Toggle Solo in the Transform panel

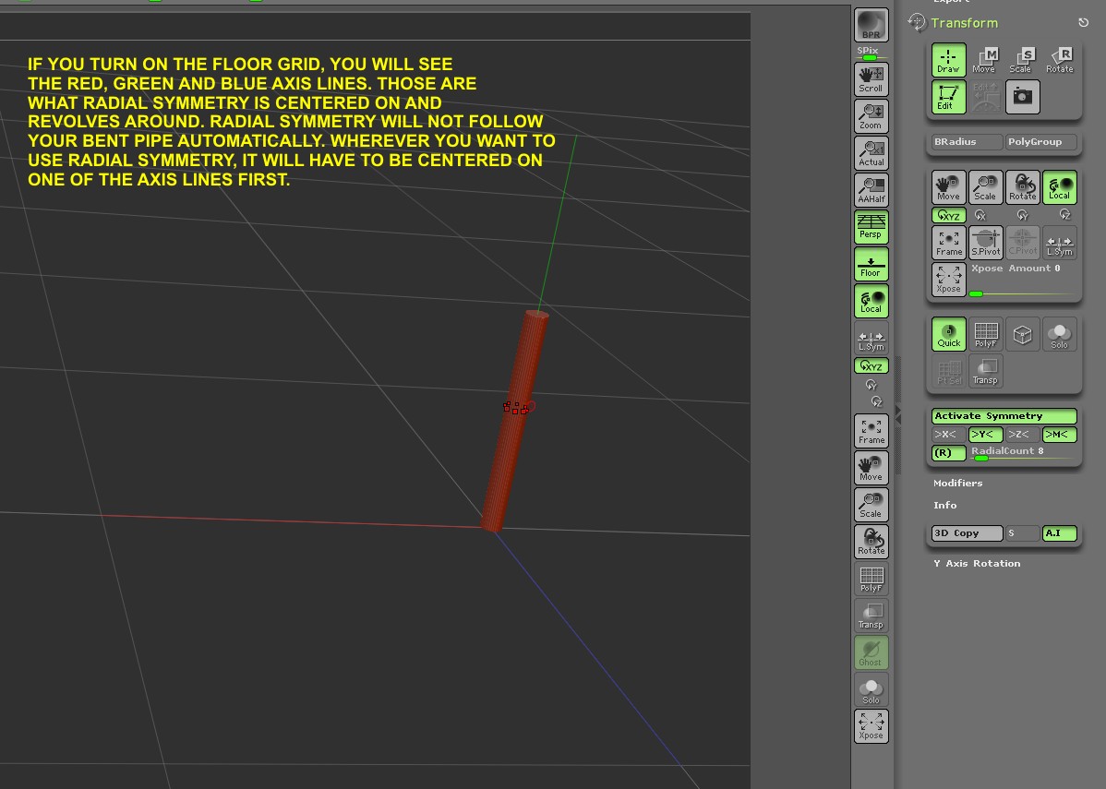(x=1060, y=334)
